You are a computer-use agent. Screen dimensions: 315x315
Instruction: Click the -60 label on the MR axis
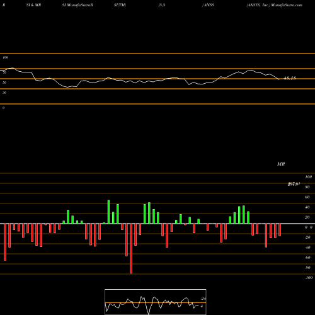[307, 258]
